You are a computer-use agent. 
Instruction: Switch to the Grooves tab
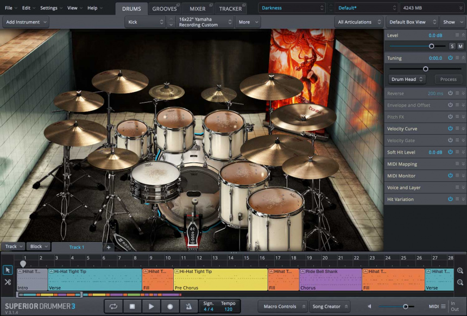pos(165,9)
